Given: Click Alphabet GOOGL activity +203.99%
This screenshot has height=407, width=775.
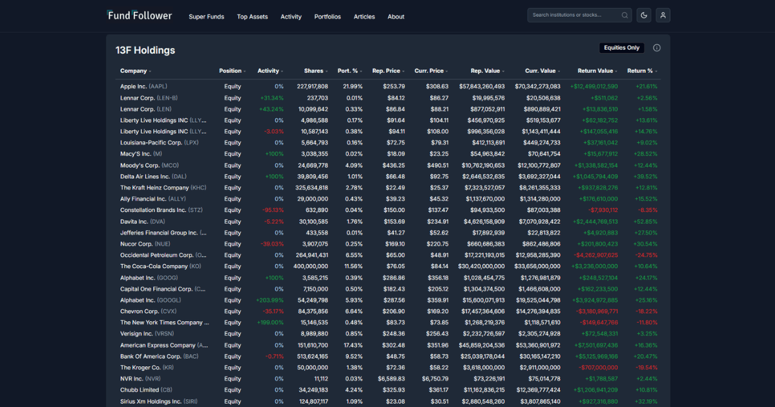Looking at the screenshot, I should [270, 300].
